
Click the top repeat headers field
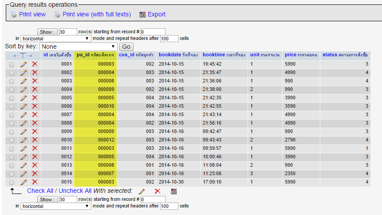point(169,39)
